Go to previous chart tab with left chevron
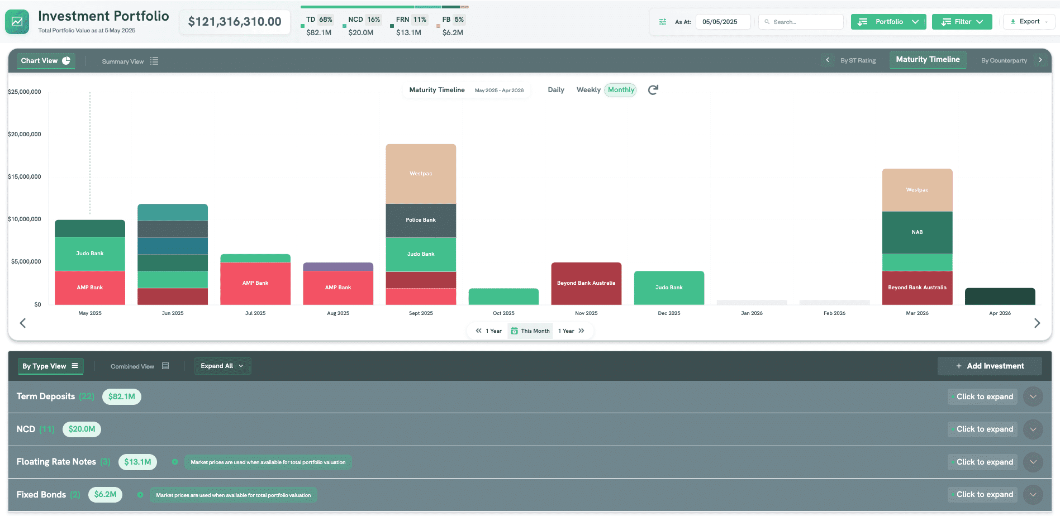The width and height of the screenshot is (1060, 516). [828, 60]
